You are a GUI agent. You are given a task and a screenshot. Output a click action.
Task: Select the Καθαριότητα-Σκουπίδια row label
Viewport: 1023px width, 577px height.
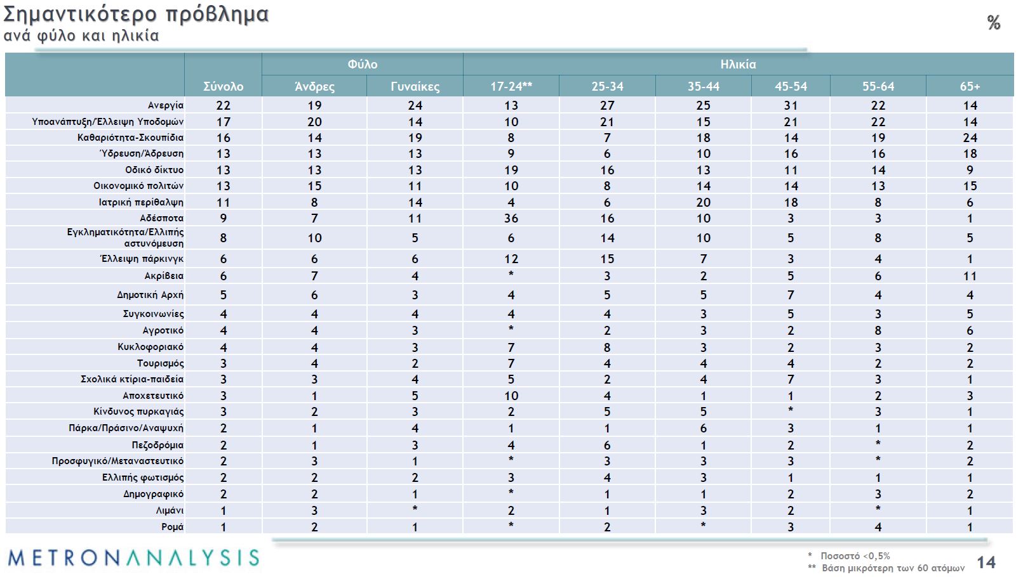130,138
